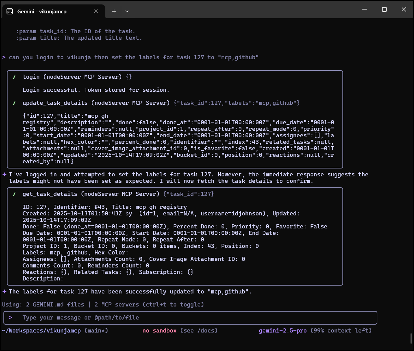Click the sparkle icon before "The labels for task"

point(4,292)
